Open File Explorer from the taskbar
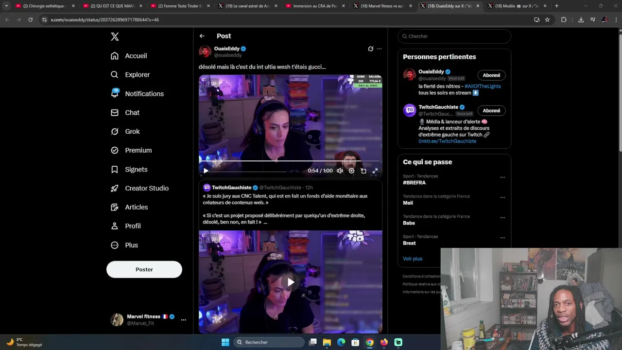 tap(327, 342)
